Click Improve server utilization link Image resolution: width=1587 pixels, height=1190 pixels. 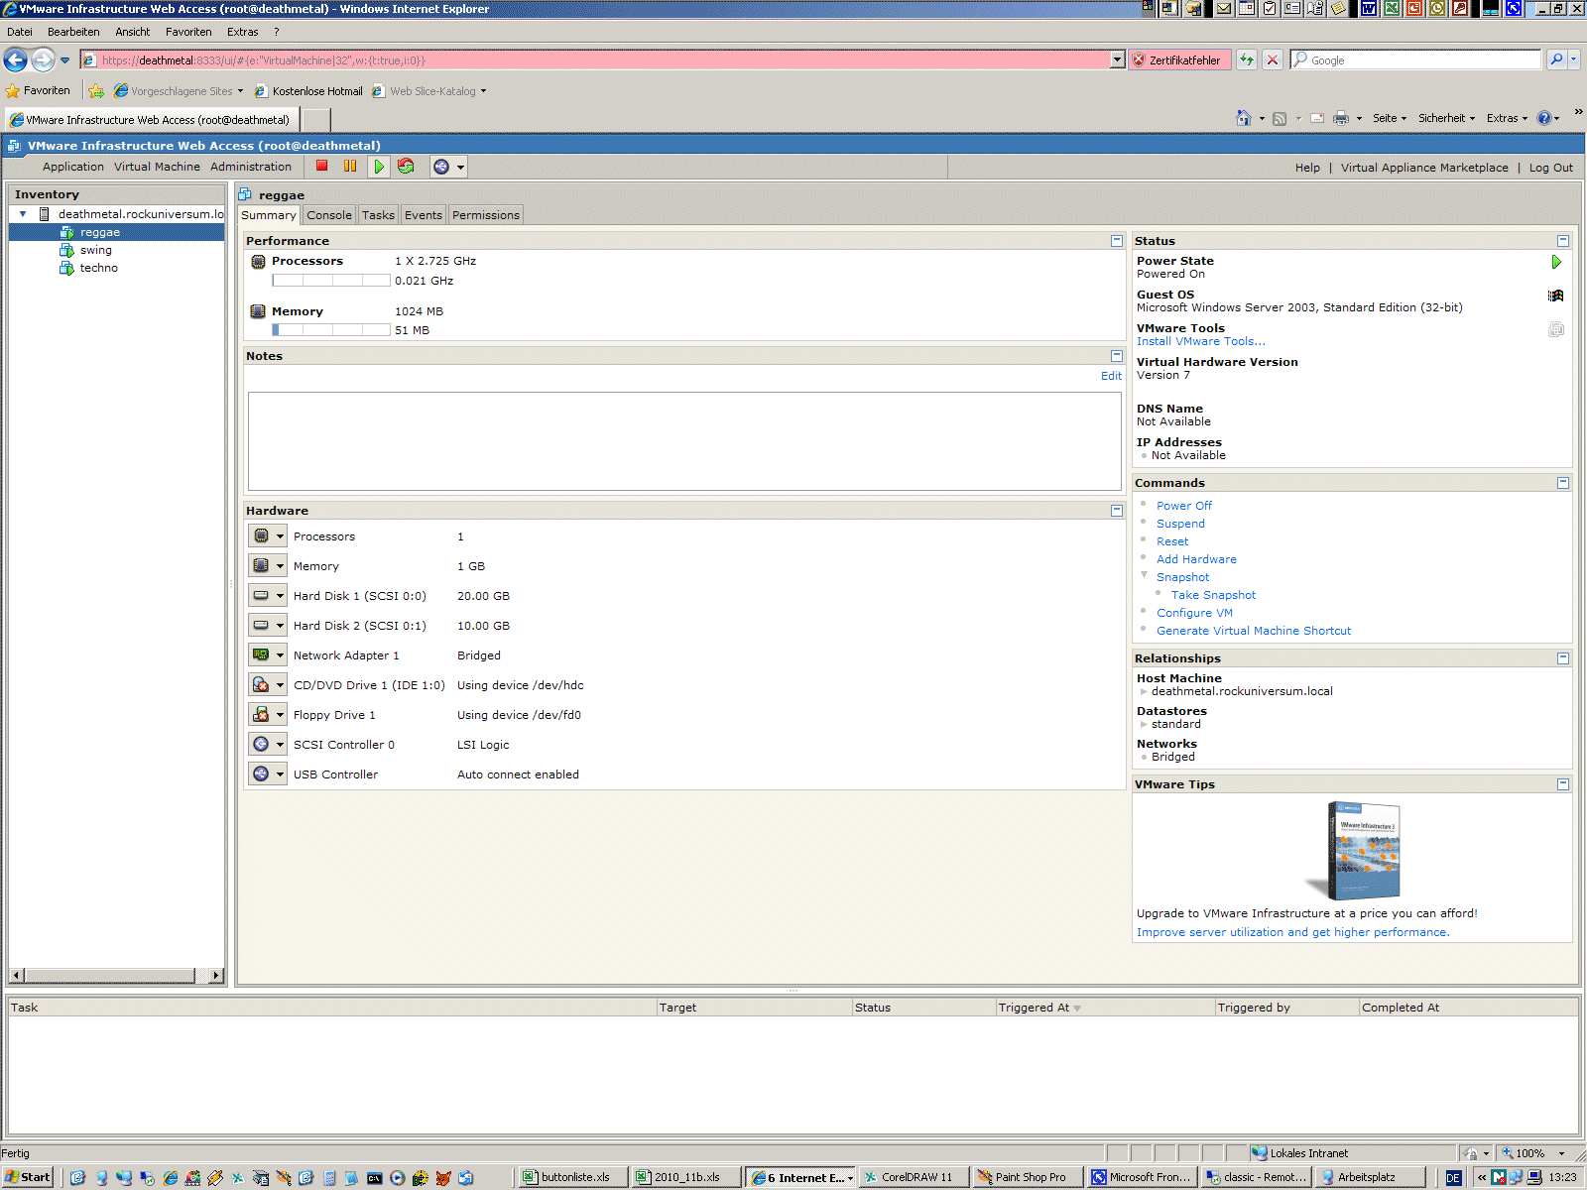[1292, 932]
